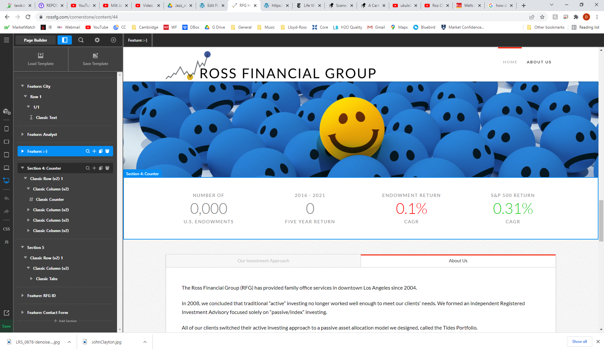
Task: Click Add Section at bottom of layers
Action: [x=65, y=321]
